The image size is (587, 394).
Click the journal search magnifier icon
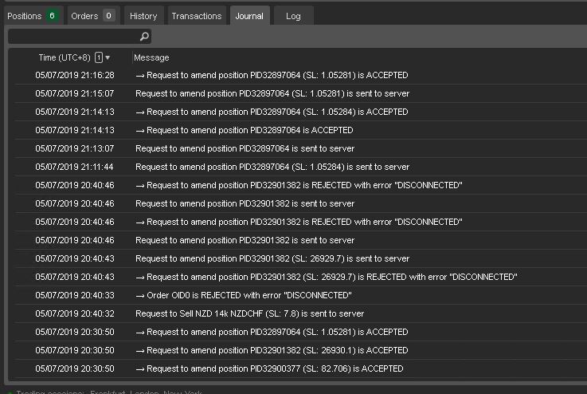144,37
